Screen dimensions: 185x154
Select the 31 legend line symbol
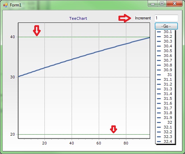[x=159, y=75]
